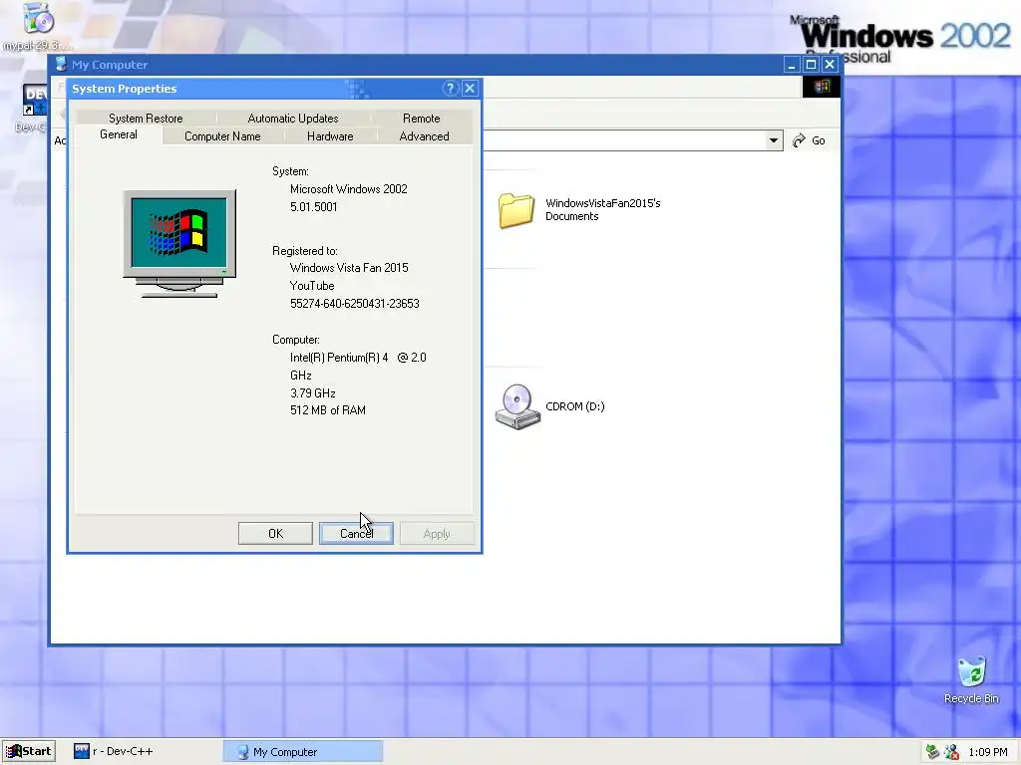Switch to the Hardware tab
Viewport: 1021px width, 765px height.
click(330, 135)
